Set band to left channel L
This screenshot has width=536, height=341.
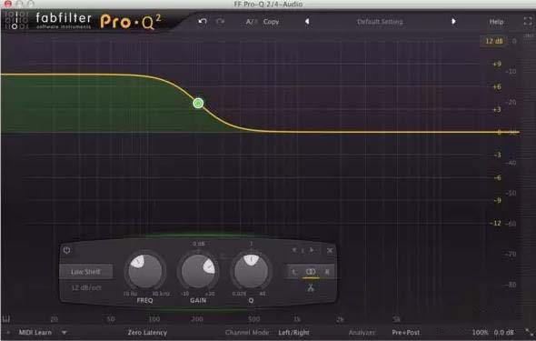point(294,272)
